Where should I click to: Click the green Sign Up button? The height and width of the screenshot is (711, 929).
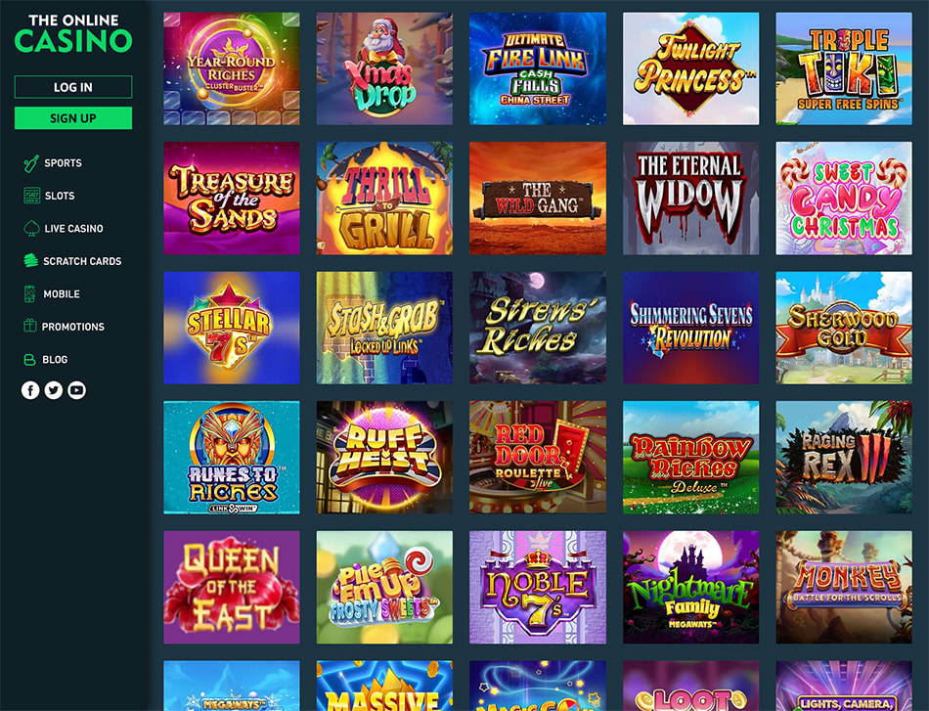click(73, 118)
